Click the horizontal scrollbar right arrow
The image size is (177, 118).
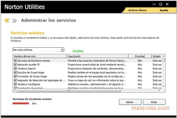click(x=159, y=90)
